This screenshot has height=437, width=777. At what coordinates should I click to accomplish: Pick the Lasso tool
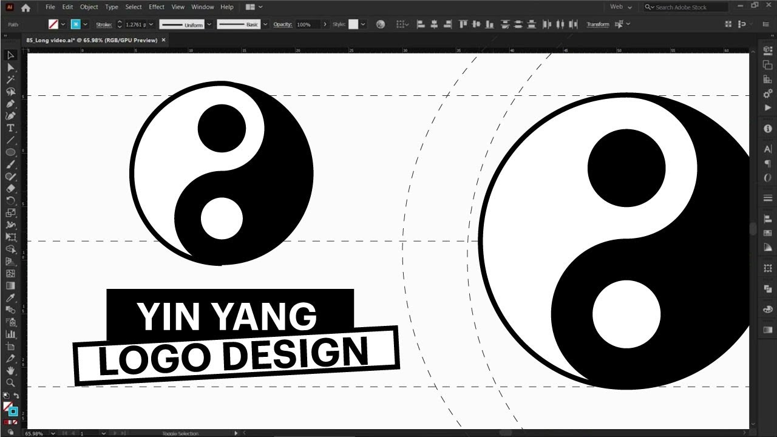[x=10, y=92]
